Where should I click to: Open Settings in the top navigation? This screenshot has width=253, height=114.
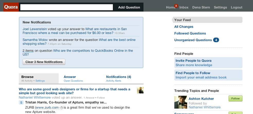(220, 7)
